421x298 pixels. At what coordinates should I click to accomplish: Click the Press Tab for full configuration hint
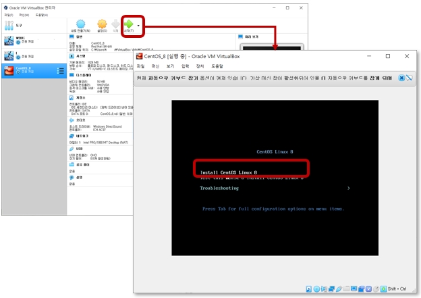(273, 209)
